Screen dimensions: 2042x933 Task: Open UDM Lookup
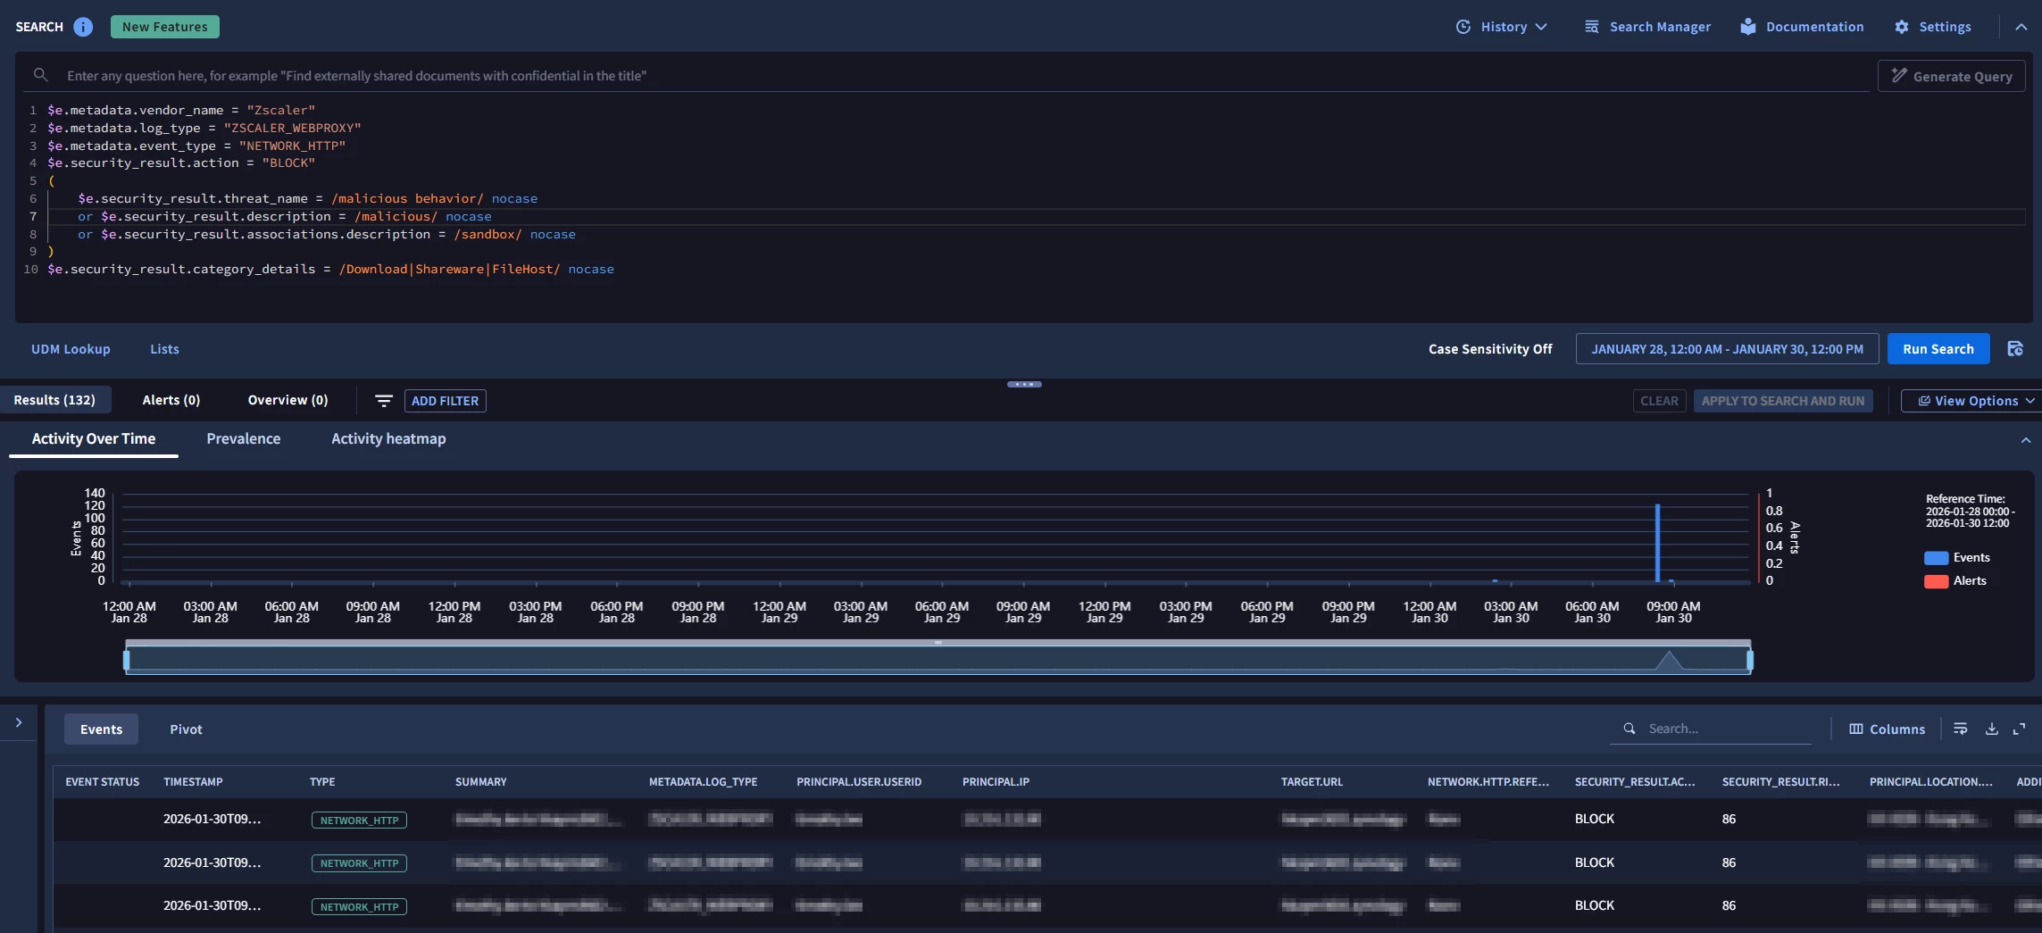coord(71,349)
